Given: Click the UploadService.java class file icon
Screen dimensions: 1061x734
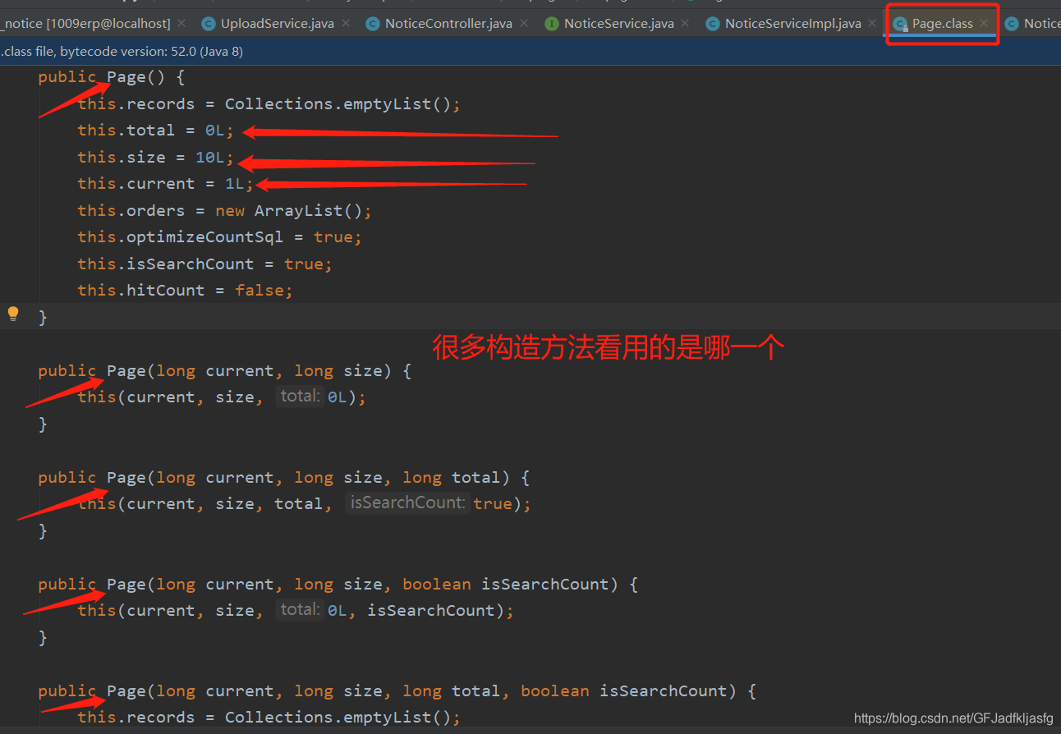Looking at the screenshot, I should click(209, 23).
